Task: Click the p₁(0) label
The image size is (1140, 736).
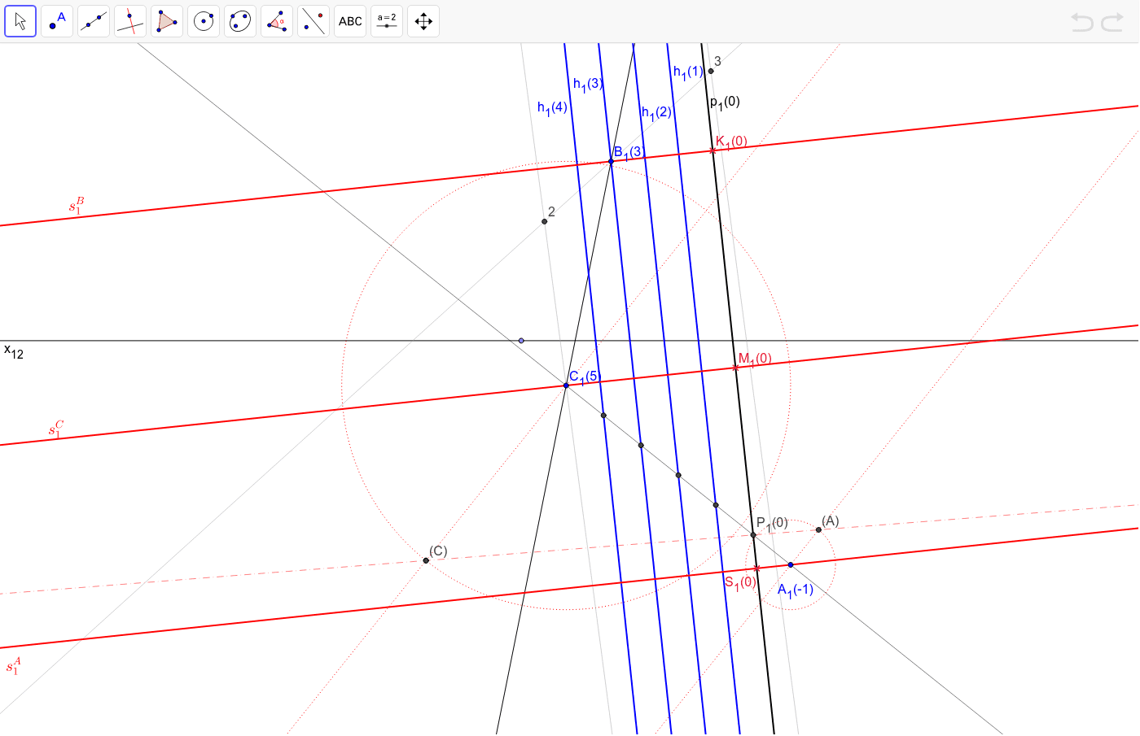Action: point(725,102)
